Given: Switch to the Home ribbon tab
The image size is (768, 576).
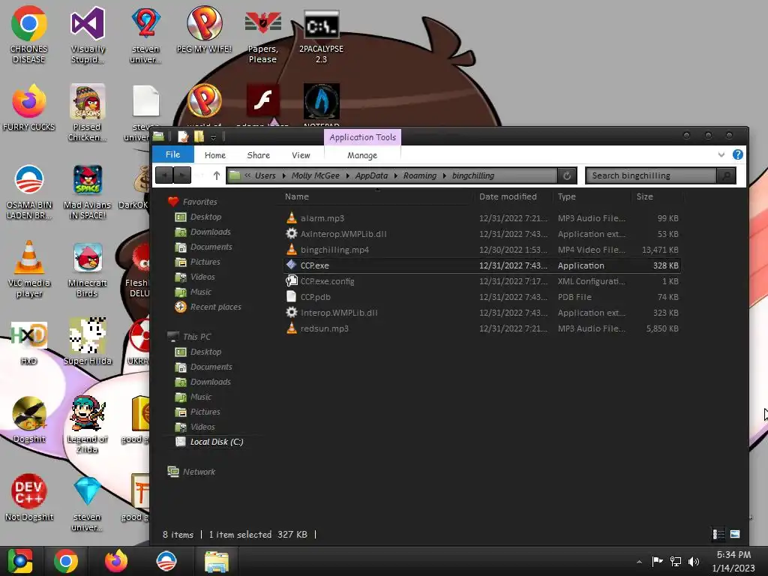Looking at the screenshot, I should (215, 155).
